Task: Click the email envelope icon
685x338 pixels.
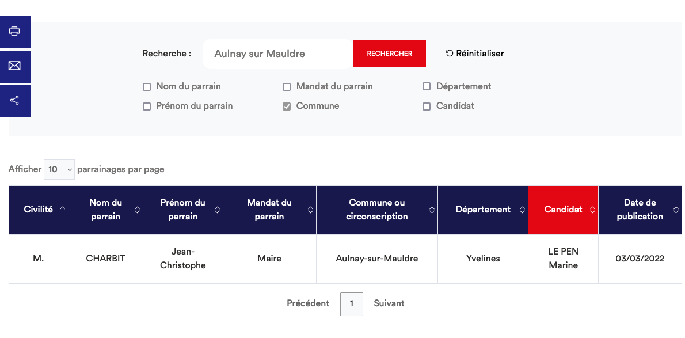Action: tap(14, 66)
